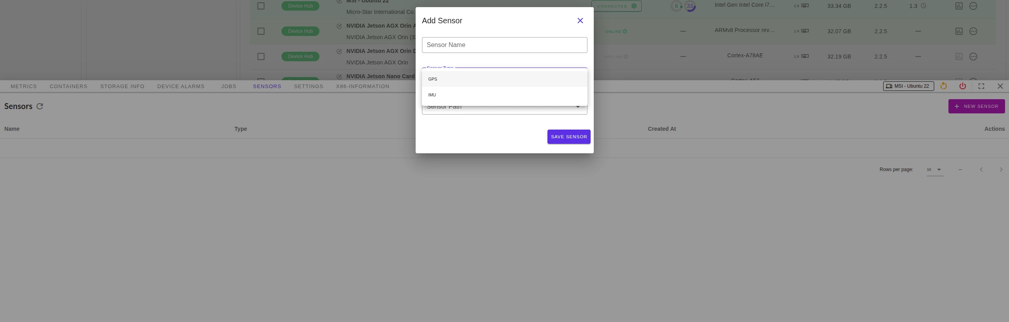Refresh the Sensors list
1009x322 pixels.
point(40,106)
